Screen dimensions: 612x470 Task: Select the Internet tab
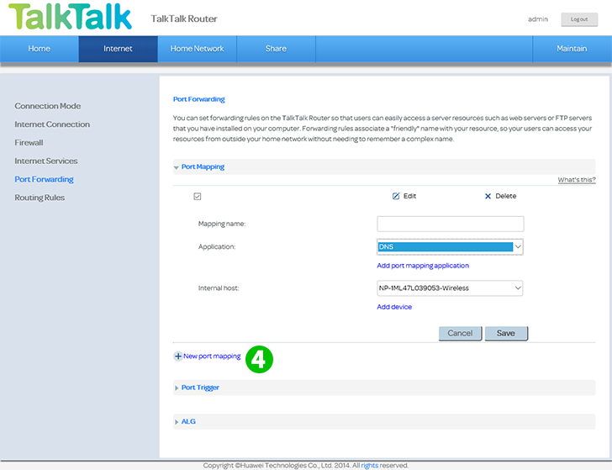(118, 49)
